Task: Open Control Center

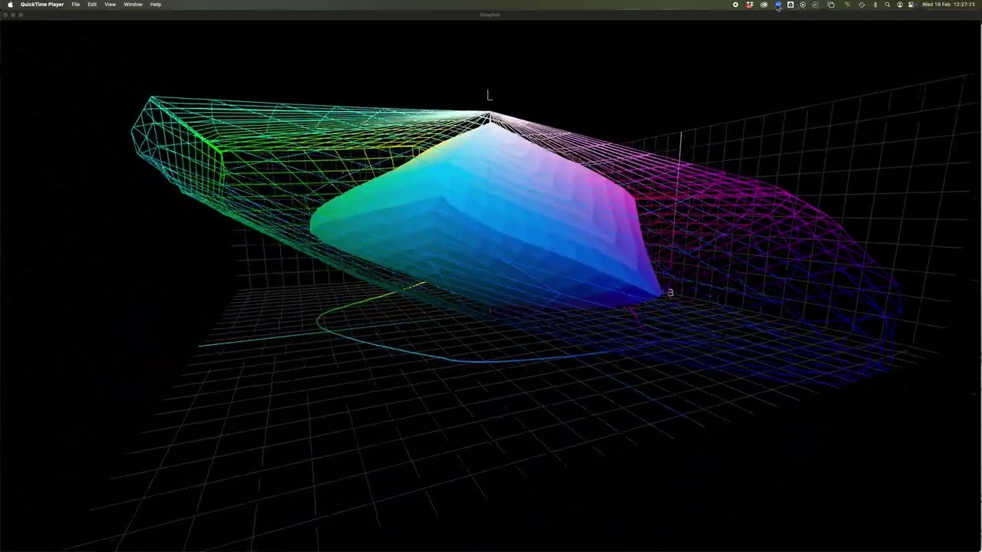Action: [911, 5]
